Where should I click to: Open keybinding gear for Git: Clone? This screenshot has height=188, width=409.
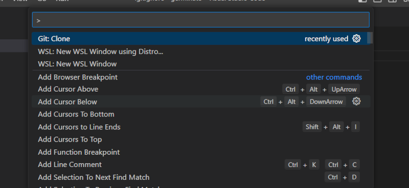pos(356,39)
